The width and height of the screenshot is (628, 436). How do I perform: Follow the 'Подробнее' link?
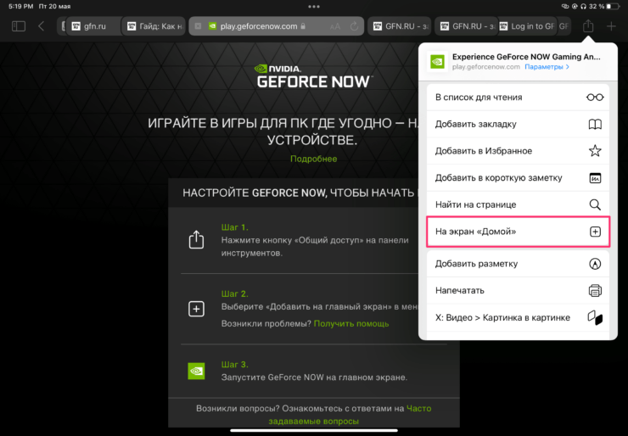tap(314, 159)
